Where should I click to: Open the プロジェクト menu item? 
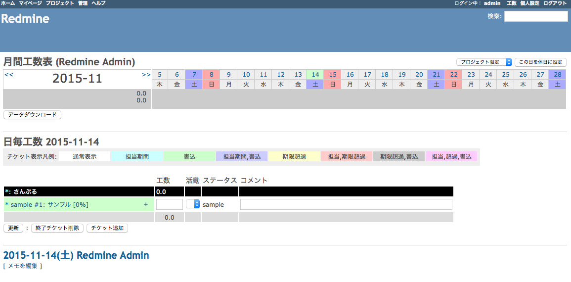(x=60, y=3)
